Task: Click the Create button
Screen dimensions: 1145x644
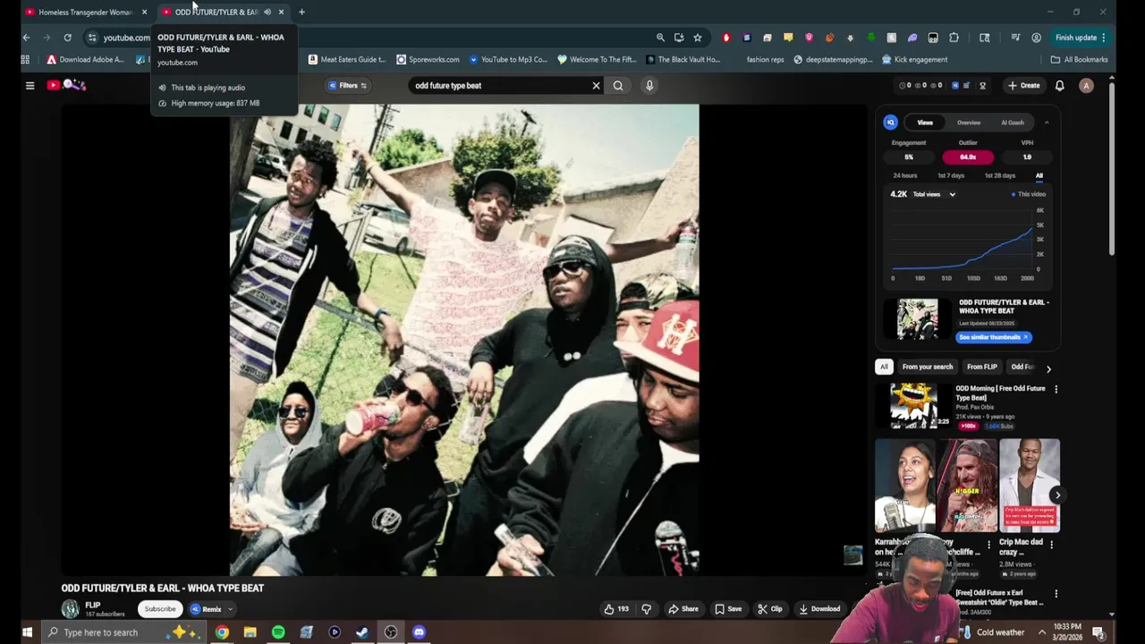Action: (x=1024, y=86)
